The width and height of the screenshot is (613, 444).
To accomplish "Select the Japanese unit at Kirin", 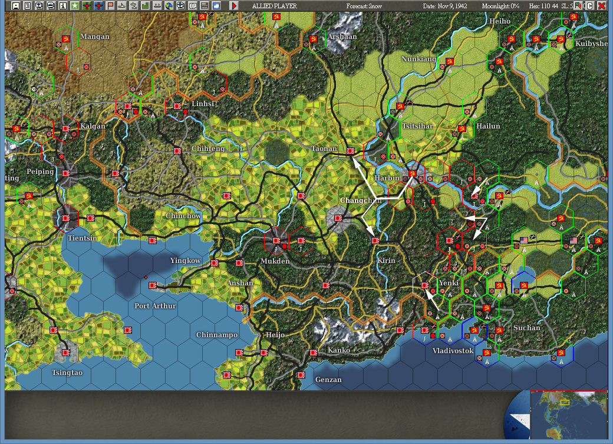I will [375, 241].
